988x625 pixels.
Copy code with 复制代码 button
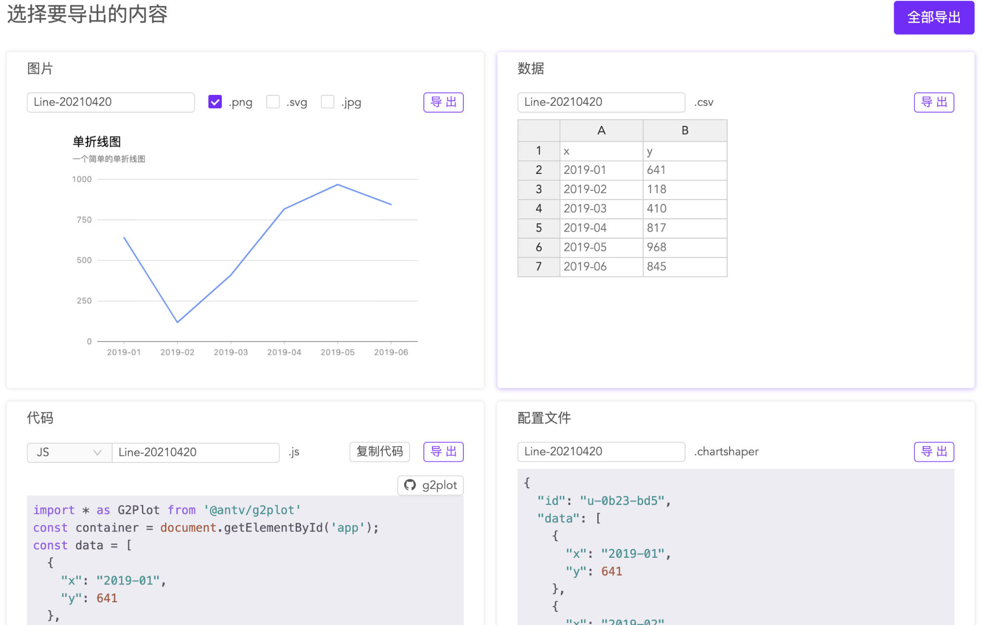(379, 452)
